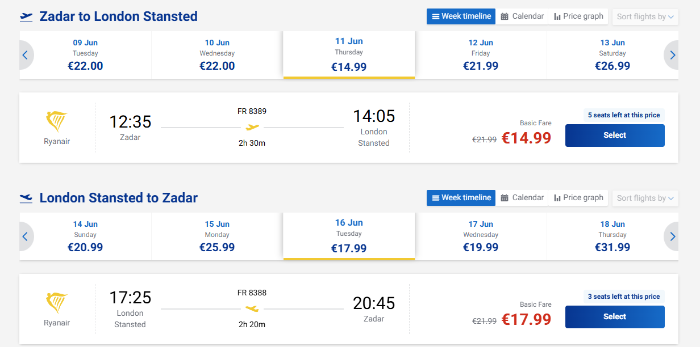
Task: Choose 14 Jun Sunday return date at €20.99
Action: pos(85,236)
